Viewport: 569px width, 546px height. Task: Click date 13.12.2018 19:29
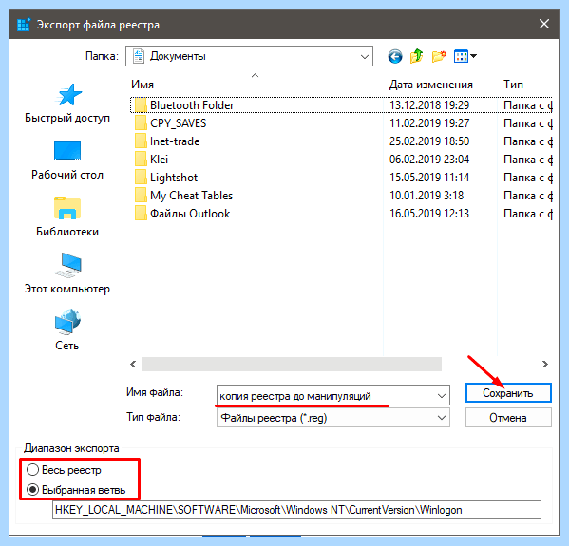click(429, 105)
